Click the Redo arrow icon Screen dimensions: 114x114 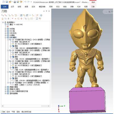point(28,2)
